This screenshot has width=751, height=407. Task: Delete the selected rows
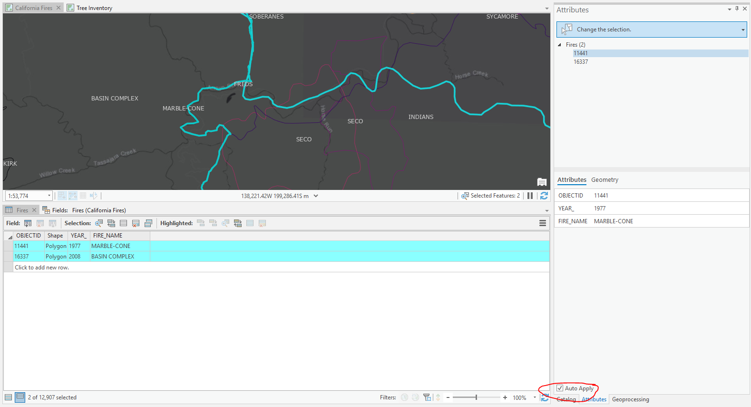[x=136, y=223]
